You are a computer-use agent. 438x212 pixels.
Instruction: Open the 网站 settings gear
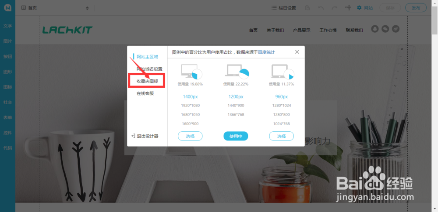[365, 8]
